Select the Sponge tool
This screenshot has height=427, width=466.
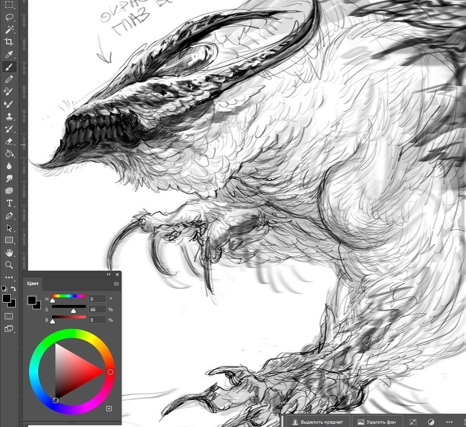9,191
